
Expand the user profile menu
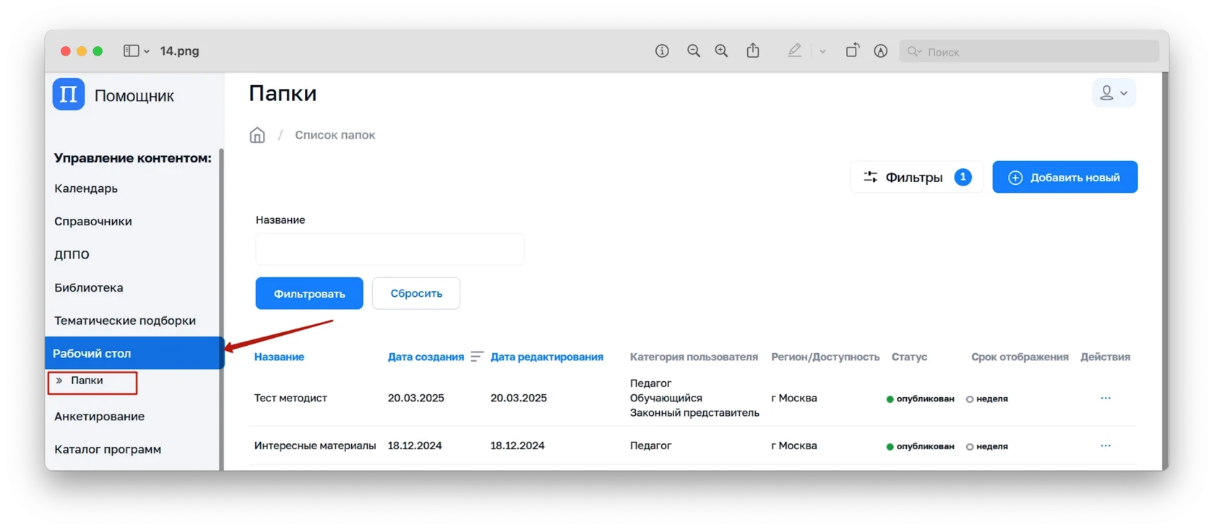1114,93
